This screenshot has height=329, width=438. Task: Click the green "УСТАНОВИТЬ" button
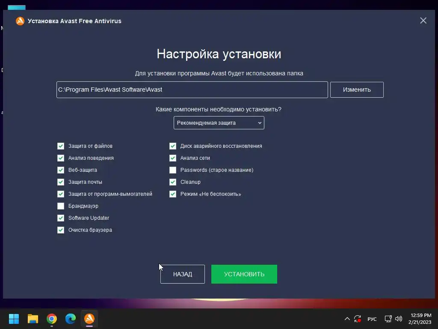(244, 274)
